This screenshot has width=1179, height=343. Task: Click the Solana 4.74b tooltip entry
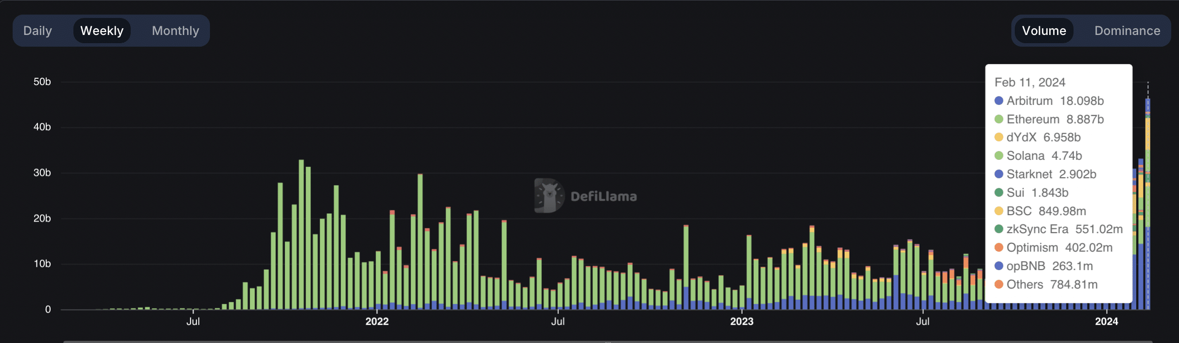(1038, 156)
